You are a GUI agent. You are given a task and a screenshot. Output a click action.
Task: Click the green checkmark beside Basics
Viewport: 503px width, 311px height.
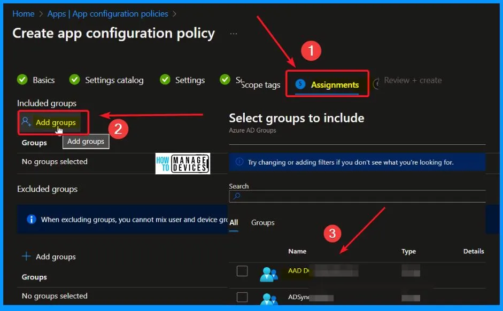[22, 79]
